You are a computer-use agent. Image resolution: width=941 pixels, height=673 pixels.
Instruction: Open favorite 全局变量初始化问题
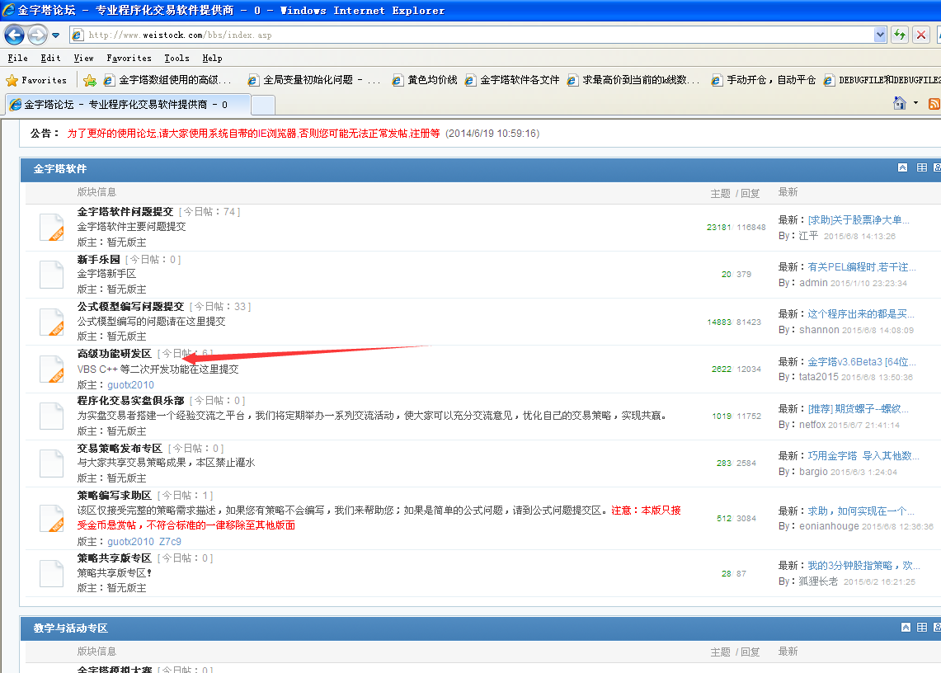pyautogui.click(x=314, y=80)
